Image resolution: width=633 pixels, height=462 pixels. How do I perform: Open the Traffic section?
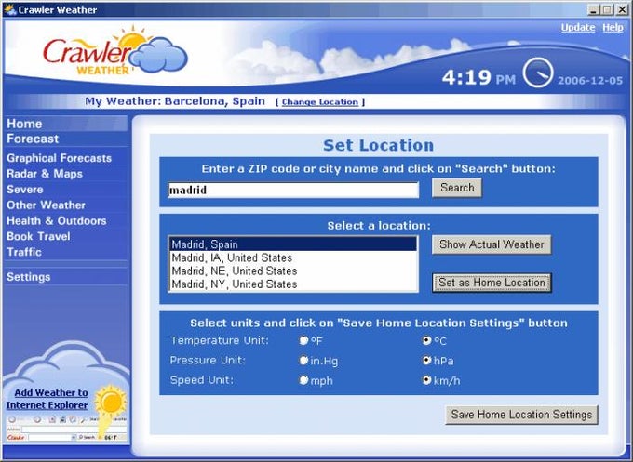click(x=24, y=252)
